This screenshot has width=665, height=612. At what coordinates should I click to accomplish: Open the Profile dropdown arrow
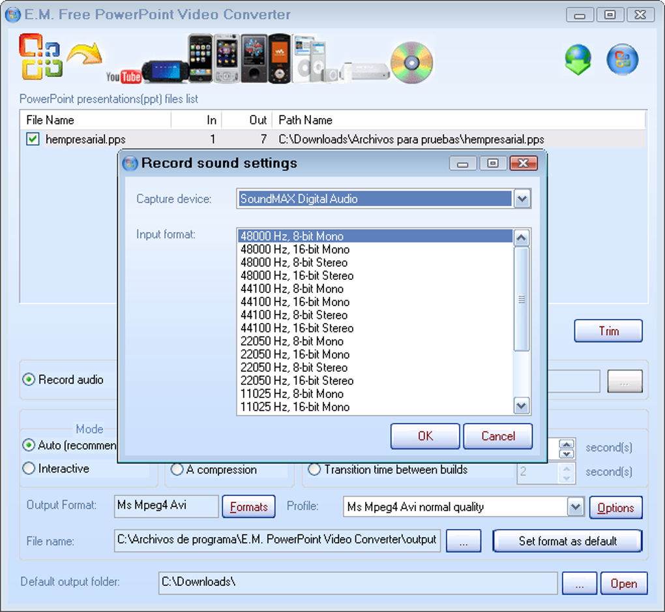pyautogui.click(x=576, y=507)
